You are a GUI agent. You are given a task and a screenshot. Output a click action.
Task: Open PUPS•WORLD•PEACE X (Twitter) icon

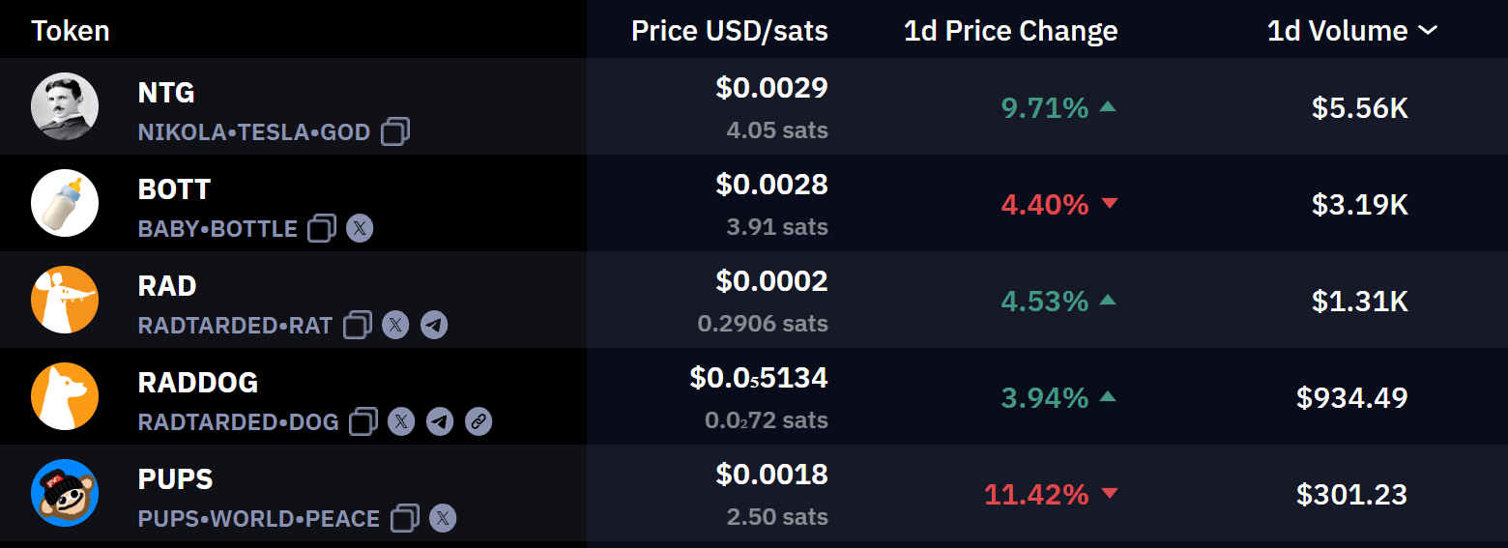[443, 518]
